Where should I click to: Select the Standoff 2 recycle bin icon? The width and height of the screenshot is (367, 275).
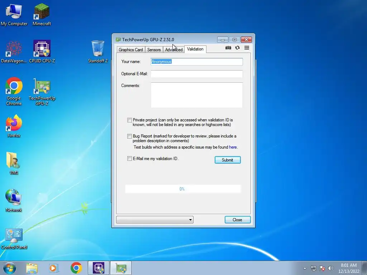coord(98,52)
